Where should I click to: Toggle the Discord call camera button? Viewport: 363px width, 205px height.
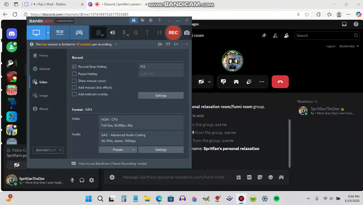[201, 82]
